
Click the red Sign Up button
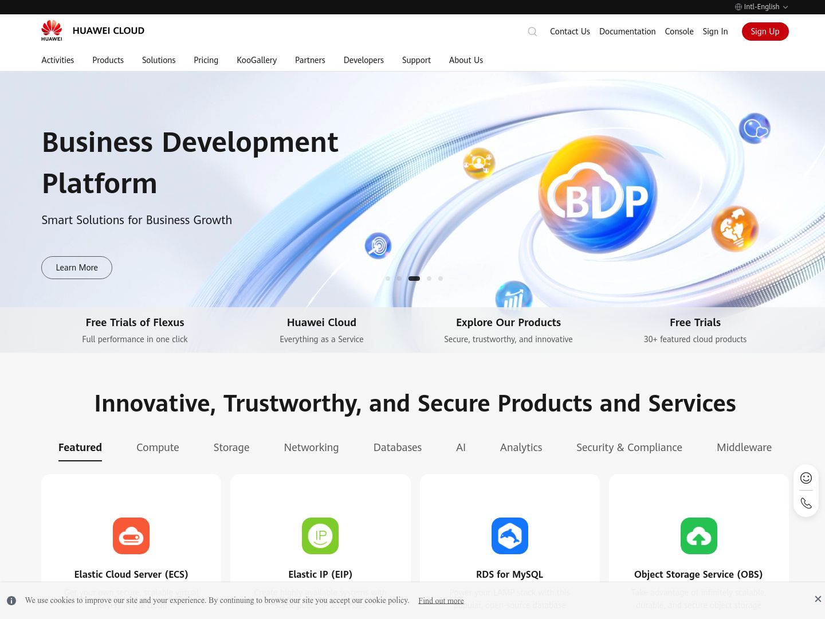coord(765,32)
